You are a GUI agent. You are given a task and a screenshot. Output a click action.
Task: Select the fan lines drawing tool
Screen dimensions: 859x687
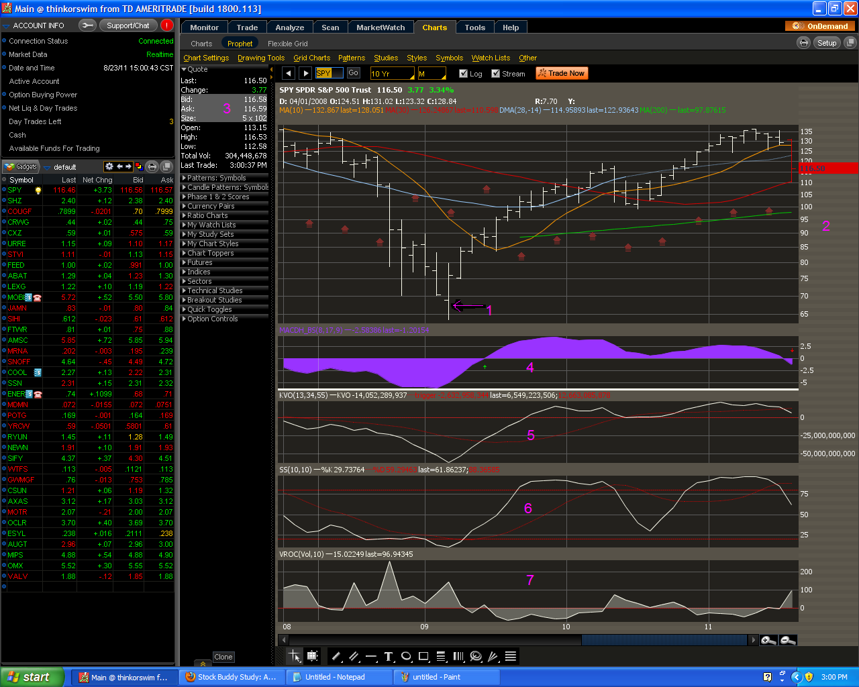coord(493,656)
